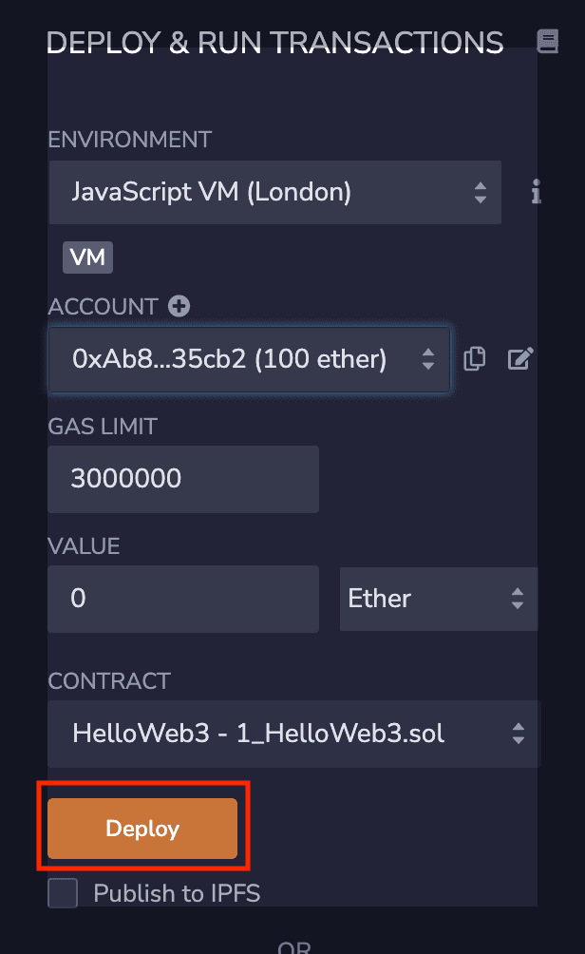Open the account dropdown showing 100 ether

pyautogui.click(x=237, y=358)
